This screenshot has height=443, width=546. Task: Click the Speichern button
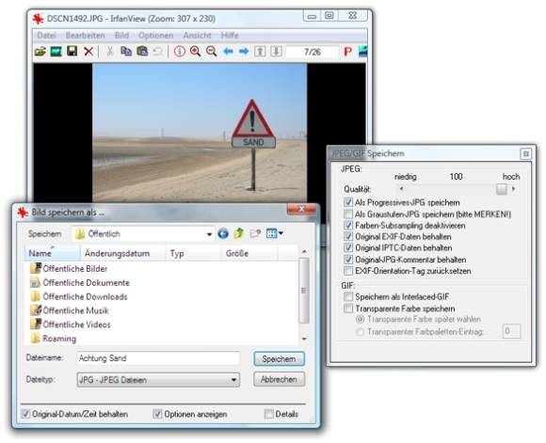[279, 358]
